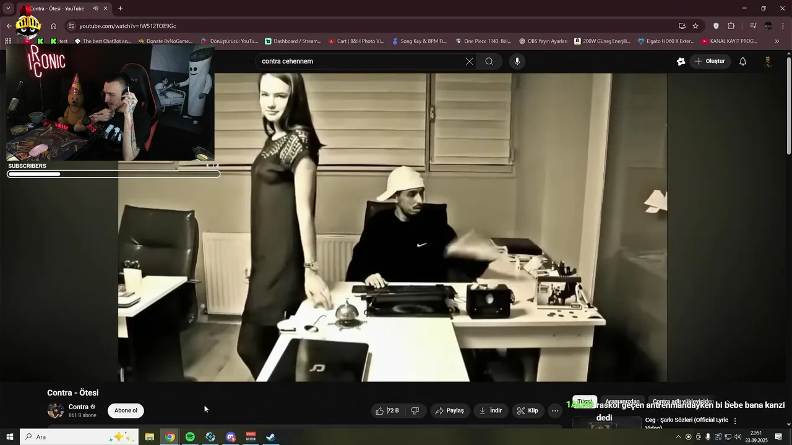
Task: Open YouTube notifications bell
Action: click(743, 61)
